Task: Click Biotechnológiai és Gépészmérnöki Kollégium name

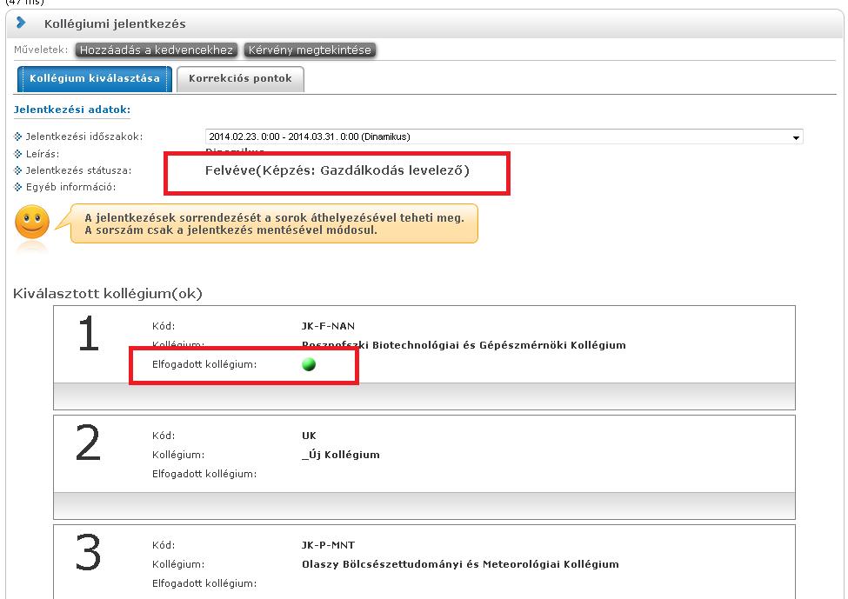Action: (x=464, y=345)
